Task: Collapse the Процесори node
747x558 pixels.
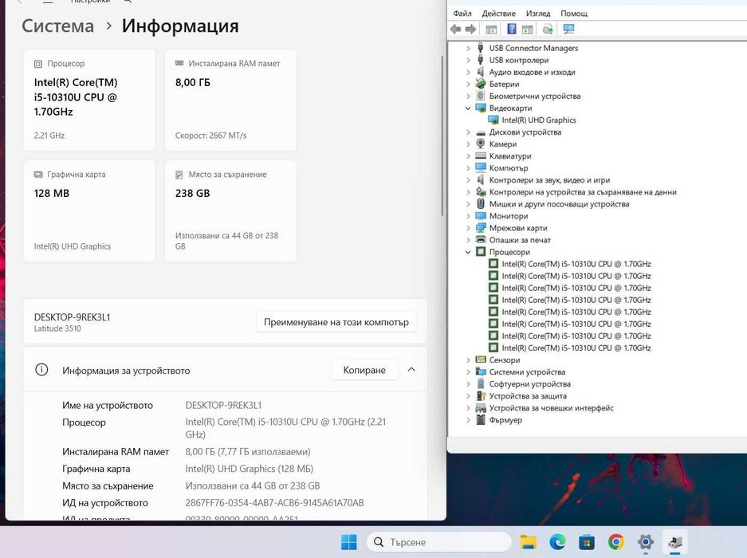Action: pos(468,252)
